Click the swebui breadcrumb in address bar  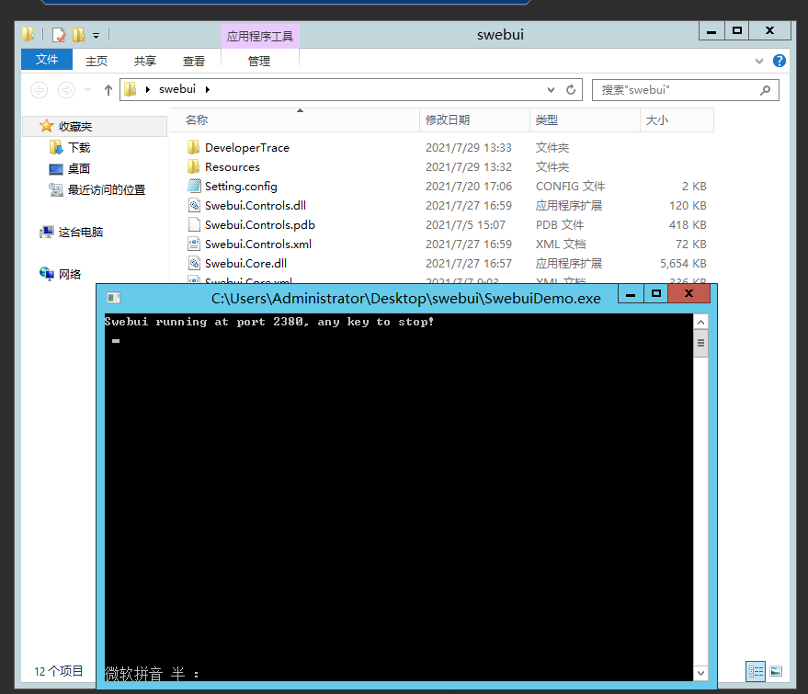tap(177, 89)
